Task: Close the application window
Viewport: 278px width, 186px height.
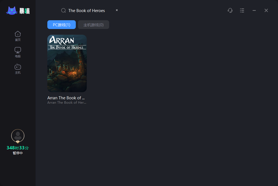Action: click(x=266, y=10)
